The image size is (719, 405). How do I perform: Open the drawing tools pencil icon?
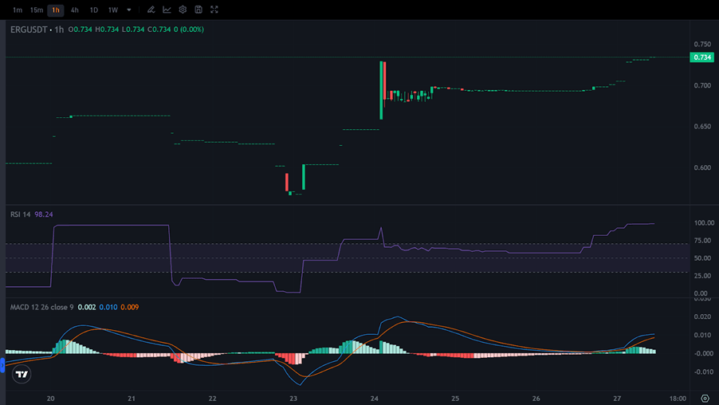pos(151,10)
